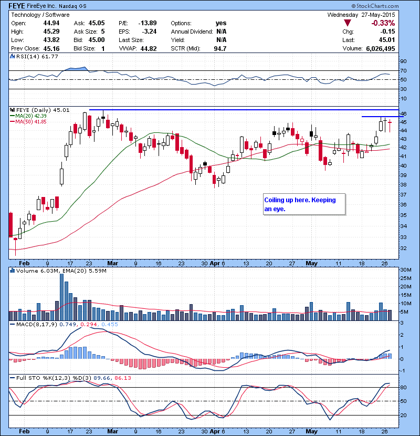Click the company name FireEye Inc.
Screen dimensions: 420x436
pyautogui.click(x=41, y=6)
